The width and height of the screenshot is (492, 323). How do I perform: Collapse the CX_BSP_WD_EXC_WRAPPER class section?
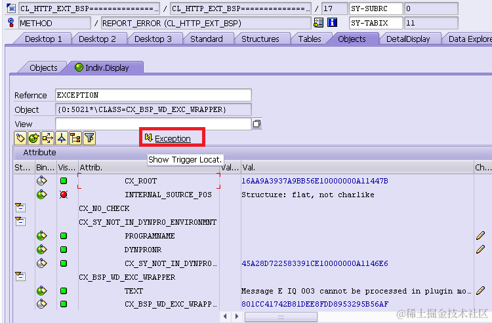point(20,276)
